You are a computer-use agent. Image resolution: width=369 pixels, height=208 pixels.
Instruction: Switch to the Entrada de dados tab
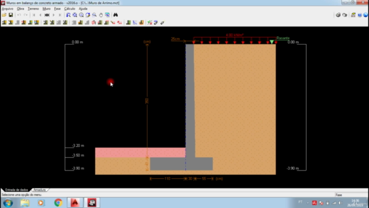(x=17, y=190)
